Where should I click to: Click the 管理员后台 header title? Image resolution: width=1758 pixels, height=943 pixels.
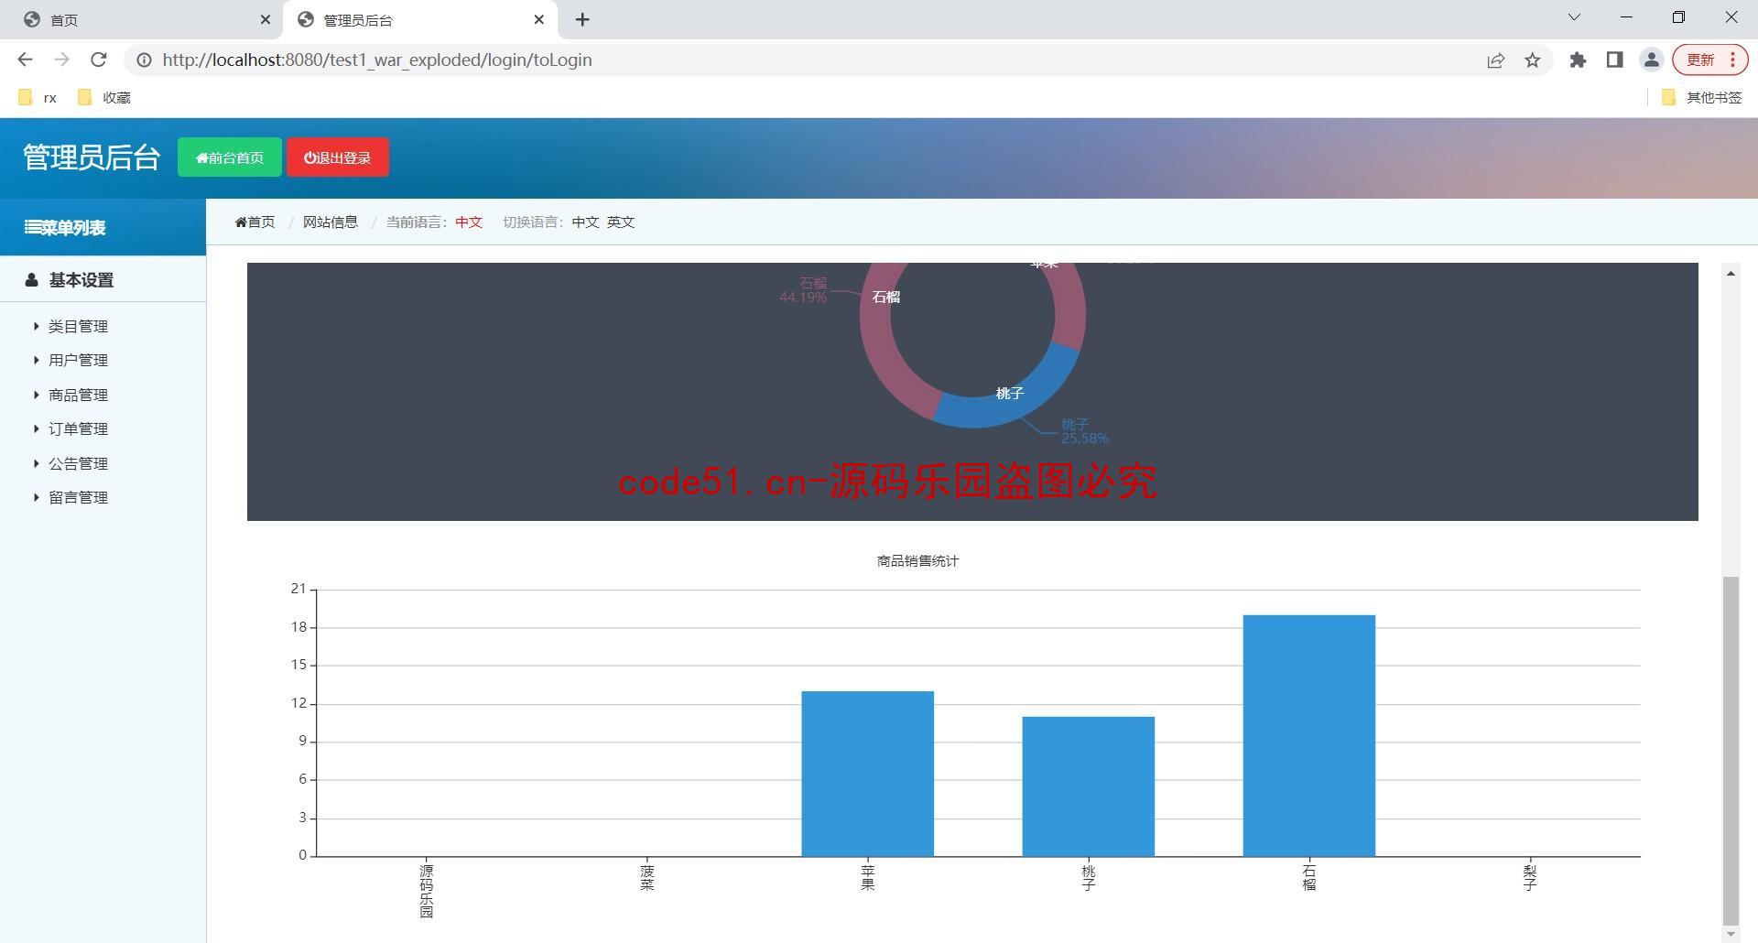click(x=92, y=157)
